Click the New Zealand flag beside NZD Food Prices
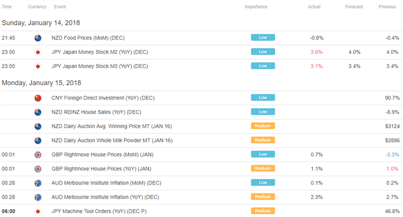This screenshot has width=403, height=217. (38, 38)
